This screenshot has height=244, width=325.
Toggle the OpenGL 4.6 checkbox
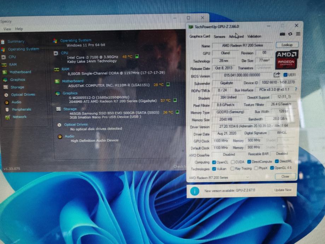tap(272, 168)
